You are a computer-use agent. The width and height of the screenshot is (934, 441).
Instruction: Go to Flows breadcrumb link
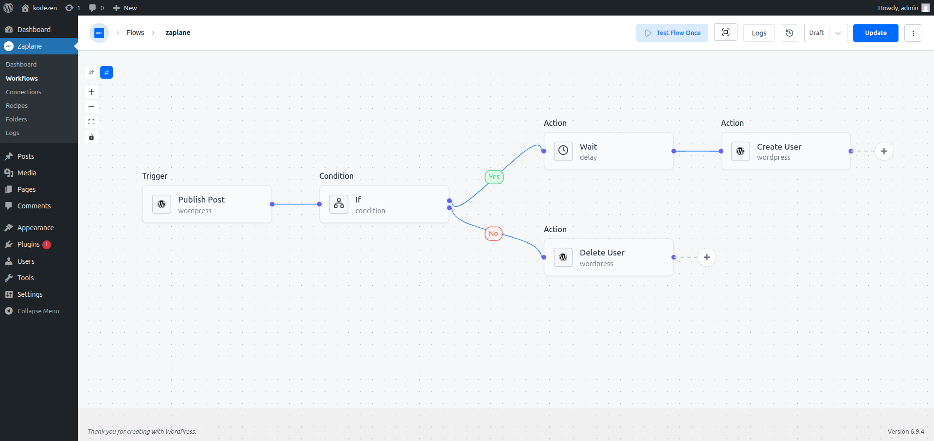(135, 33)
